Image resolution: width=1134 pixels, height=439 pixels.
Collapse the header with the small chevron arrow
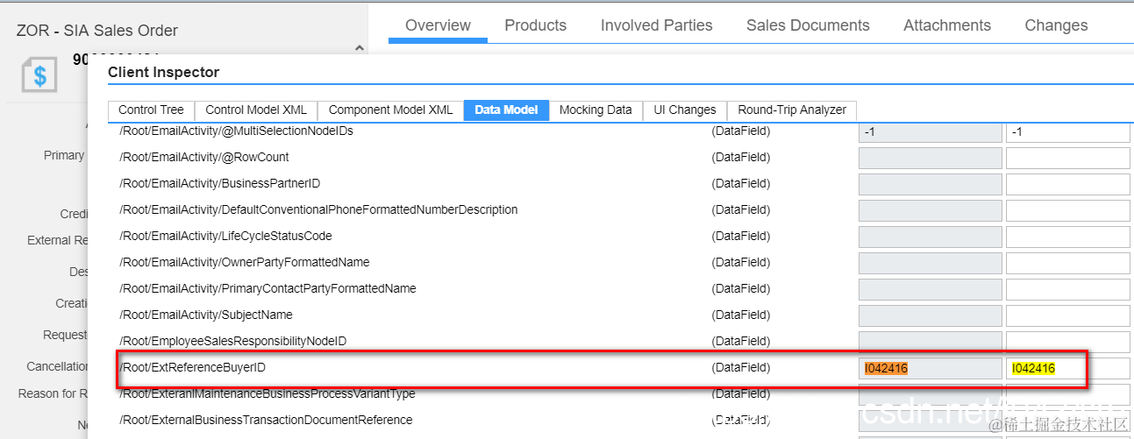[359, 49]
